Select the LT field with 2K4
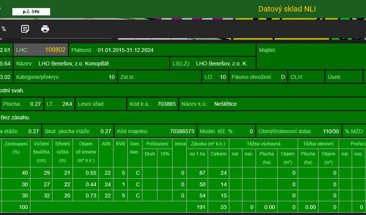Image resolution: width=366 pixels, height=215 pixels. coord(59,104)
